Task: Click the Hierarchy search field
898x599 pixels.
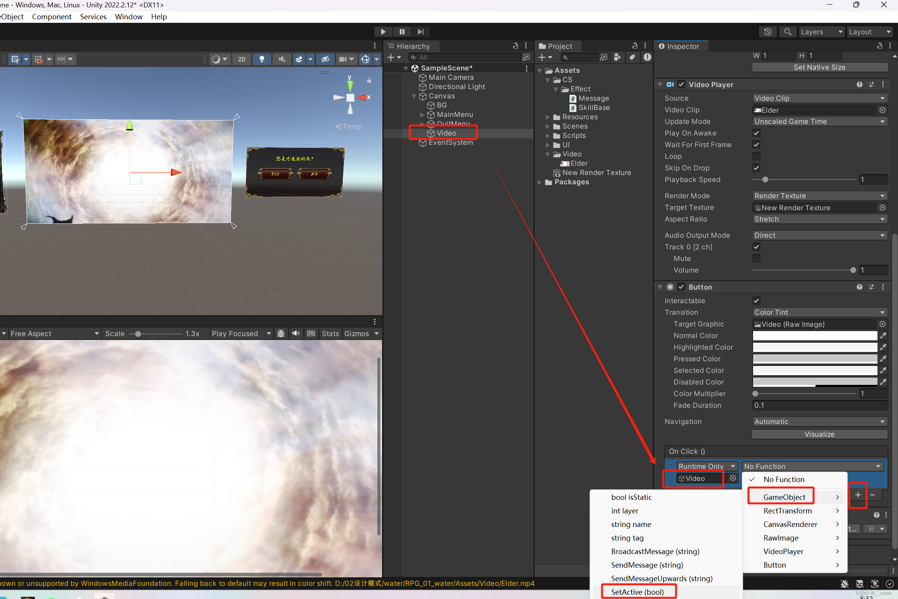Action: [x=465, y=57]
